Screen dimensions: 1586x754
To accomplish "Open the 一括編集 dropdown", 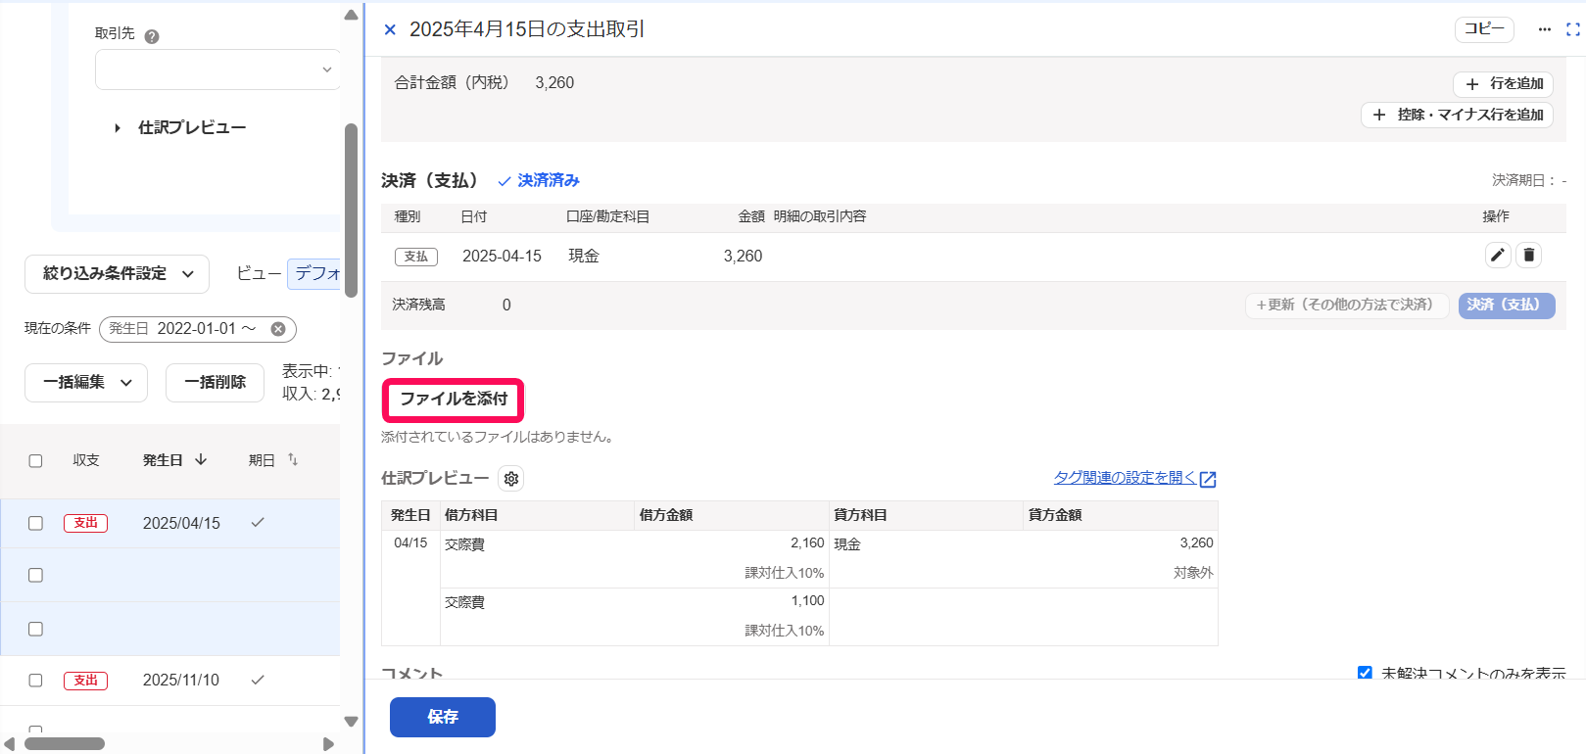I will click(86, 383).
